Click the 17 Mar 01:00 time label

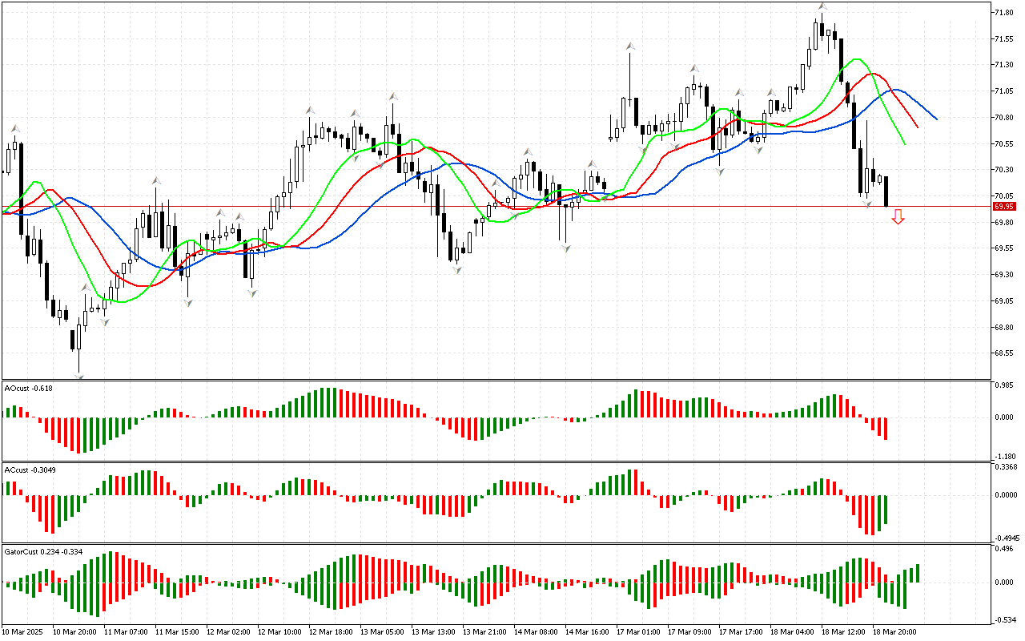(x=638, y=632)
